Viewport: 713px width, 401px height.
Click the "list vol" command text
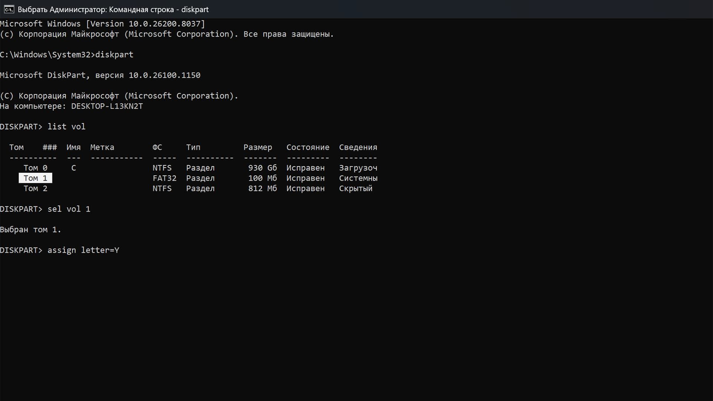[66, 126]
